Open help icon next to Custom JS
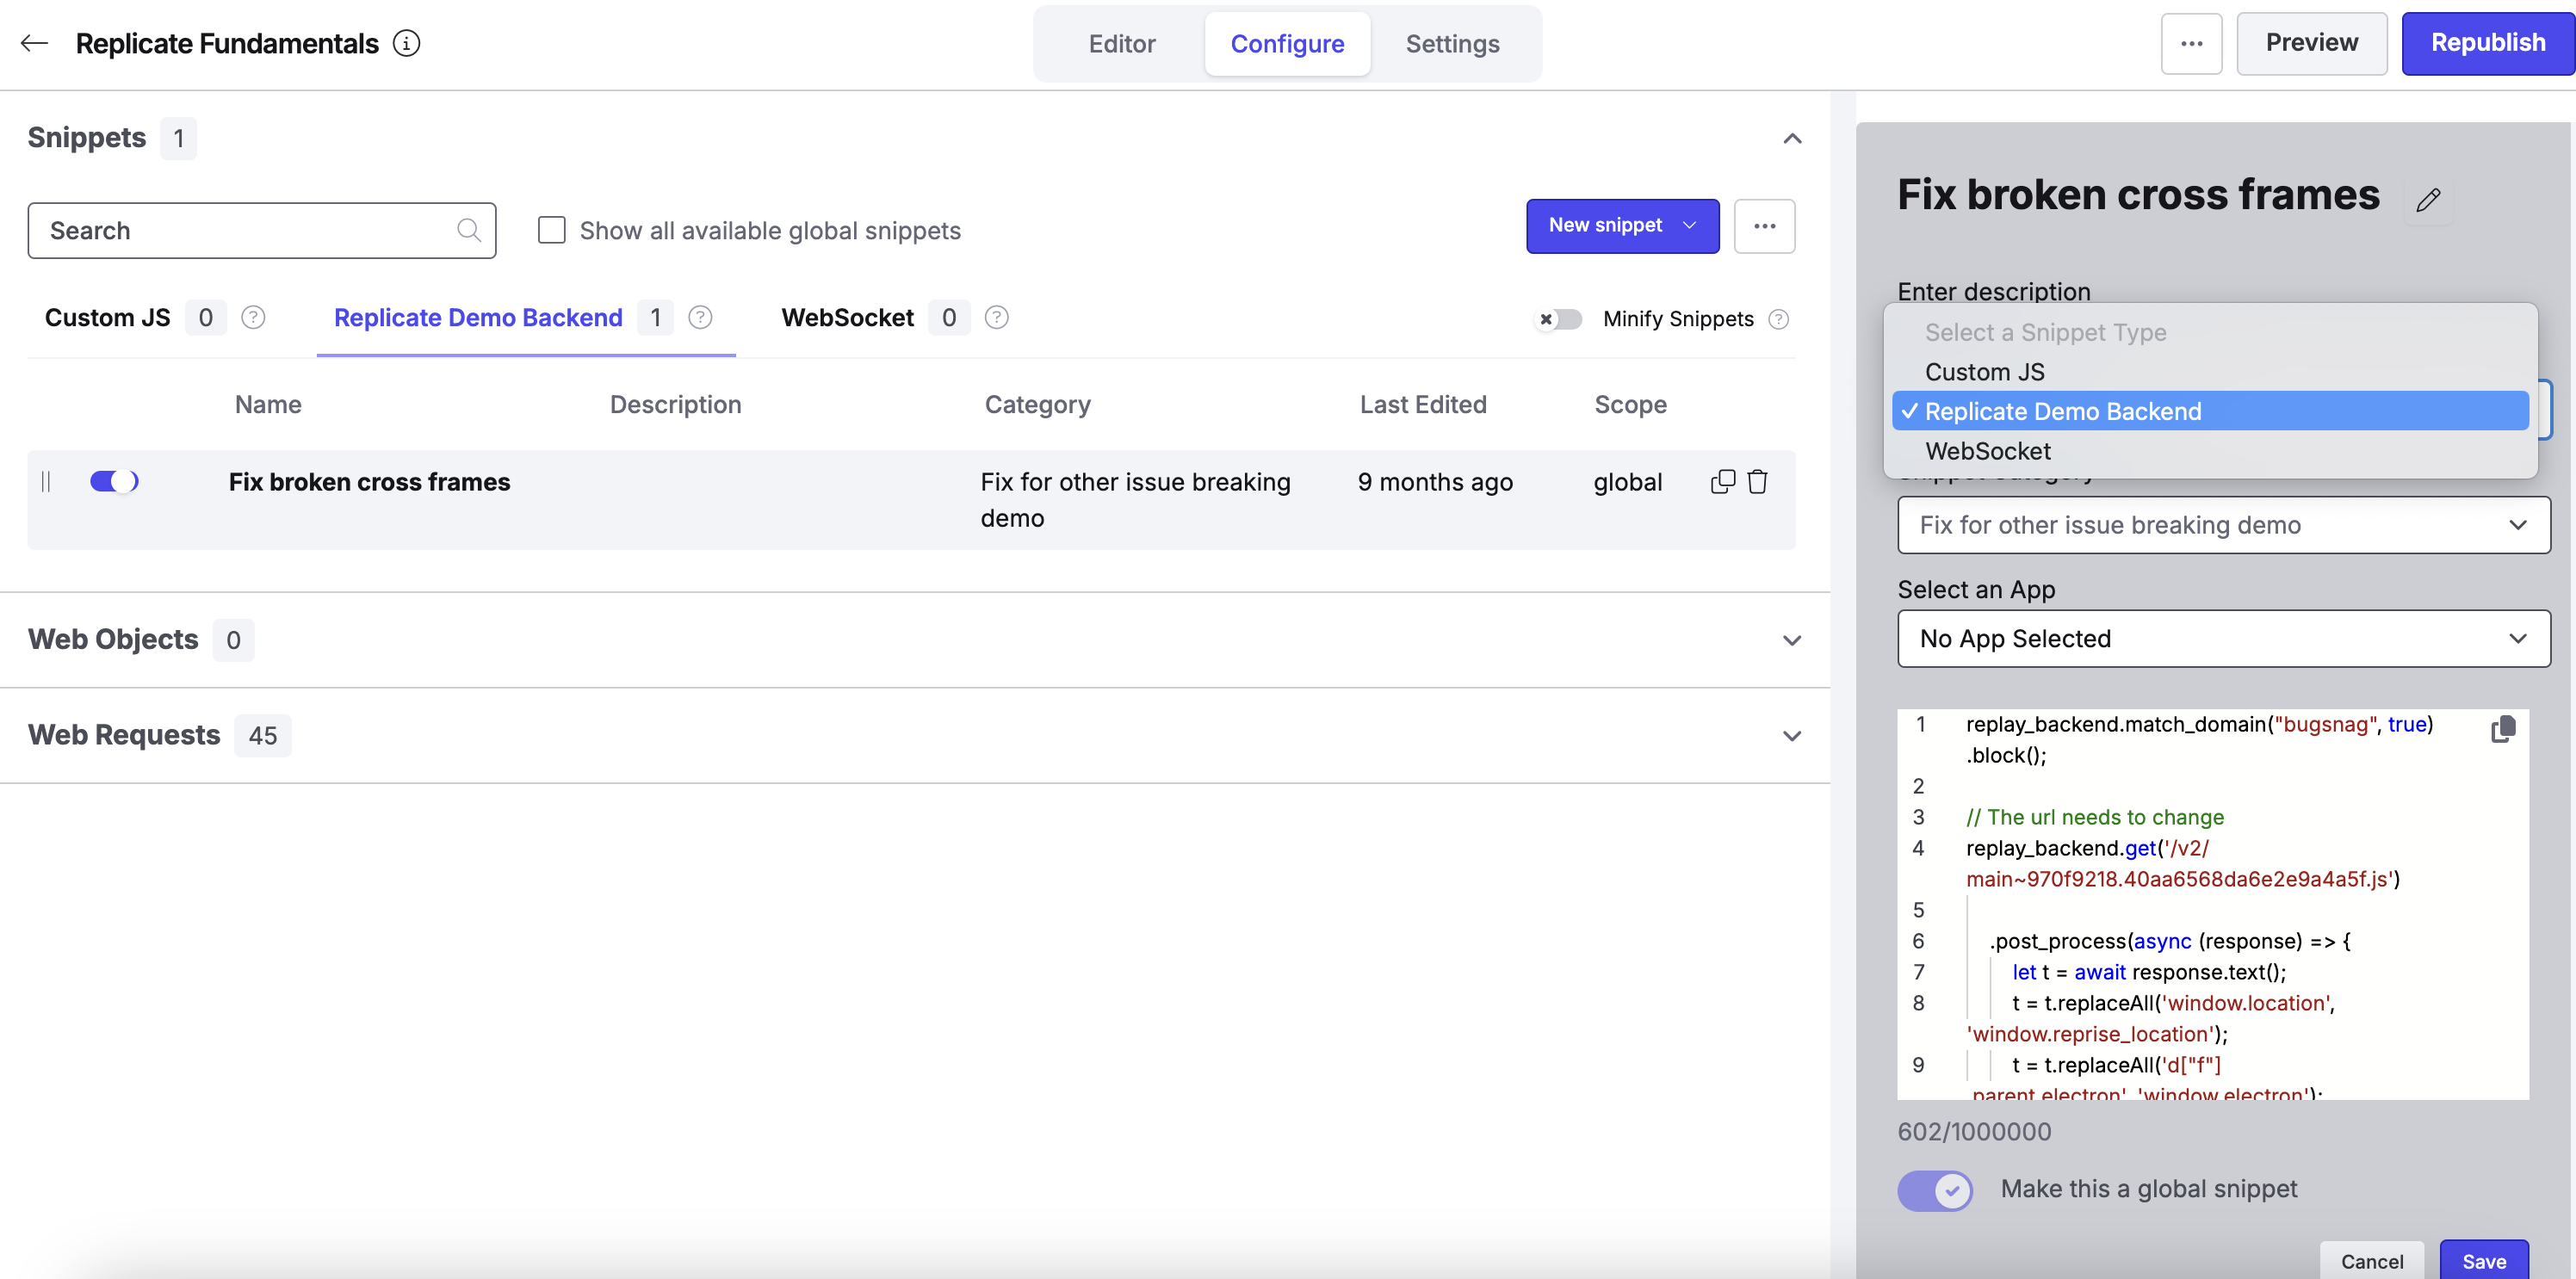This screenshot has width=2576, height=1279. click(x=254, y=317)
